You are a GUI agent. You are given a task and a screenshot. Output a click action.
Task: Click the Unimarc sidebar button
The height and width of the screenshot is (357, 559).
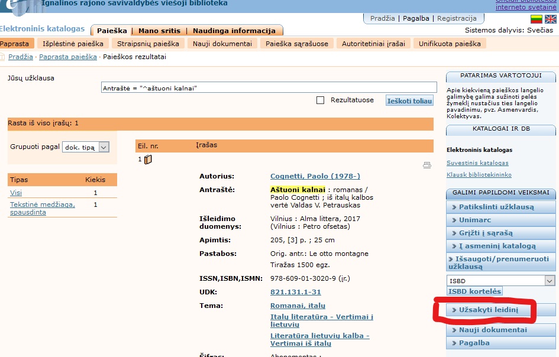point(475,220)
